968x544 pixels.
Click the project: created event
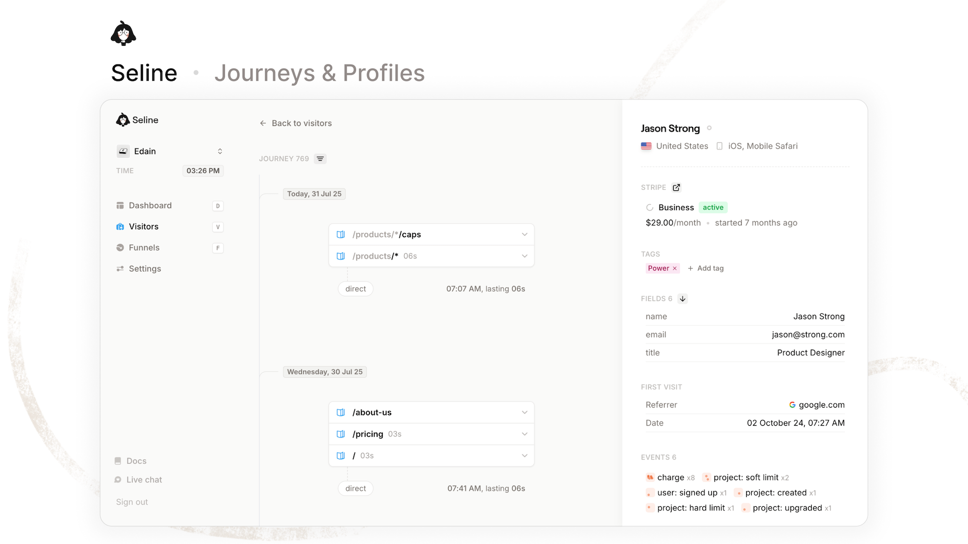tap(775, 493)
